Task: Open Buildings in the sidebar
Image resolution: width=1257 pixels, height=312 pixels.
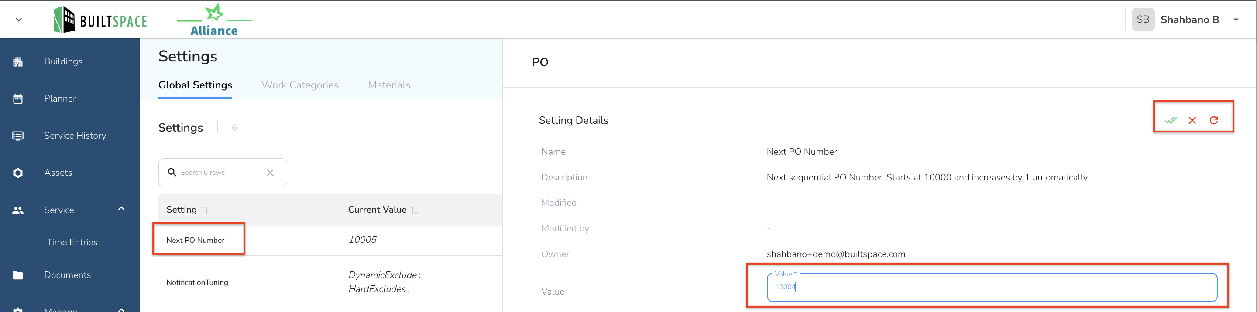Action: coord(63,61)
